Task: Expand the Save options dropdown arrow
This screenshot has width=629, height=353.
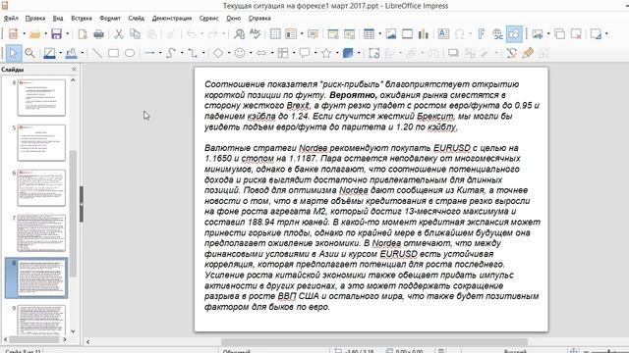Action: (68, 34)
